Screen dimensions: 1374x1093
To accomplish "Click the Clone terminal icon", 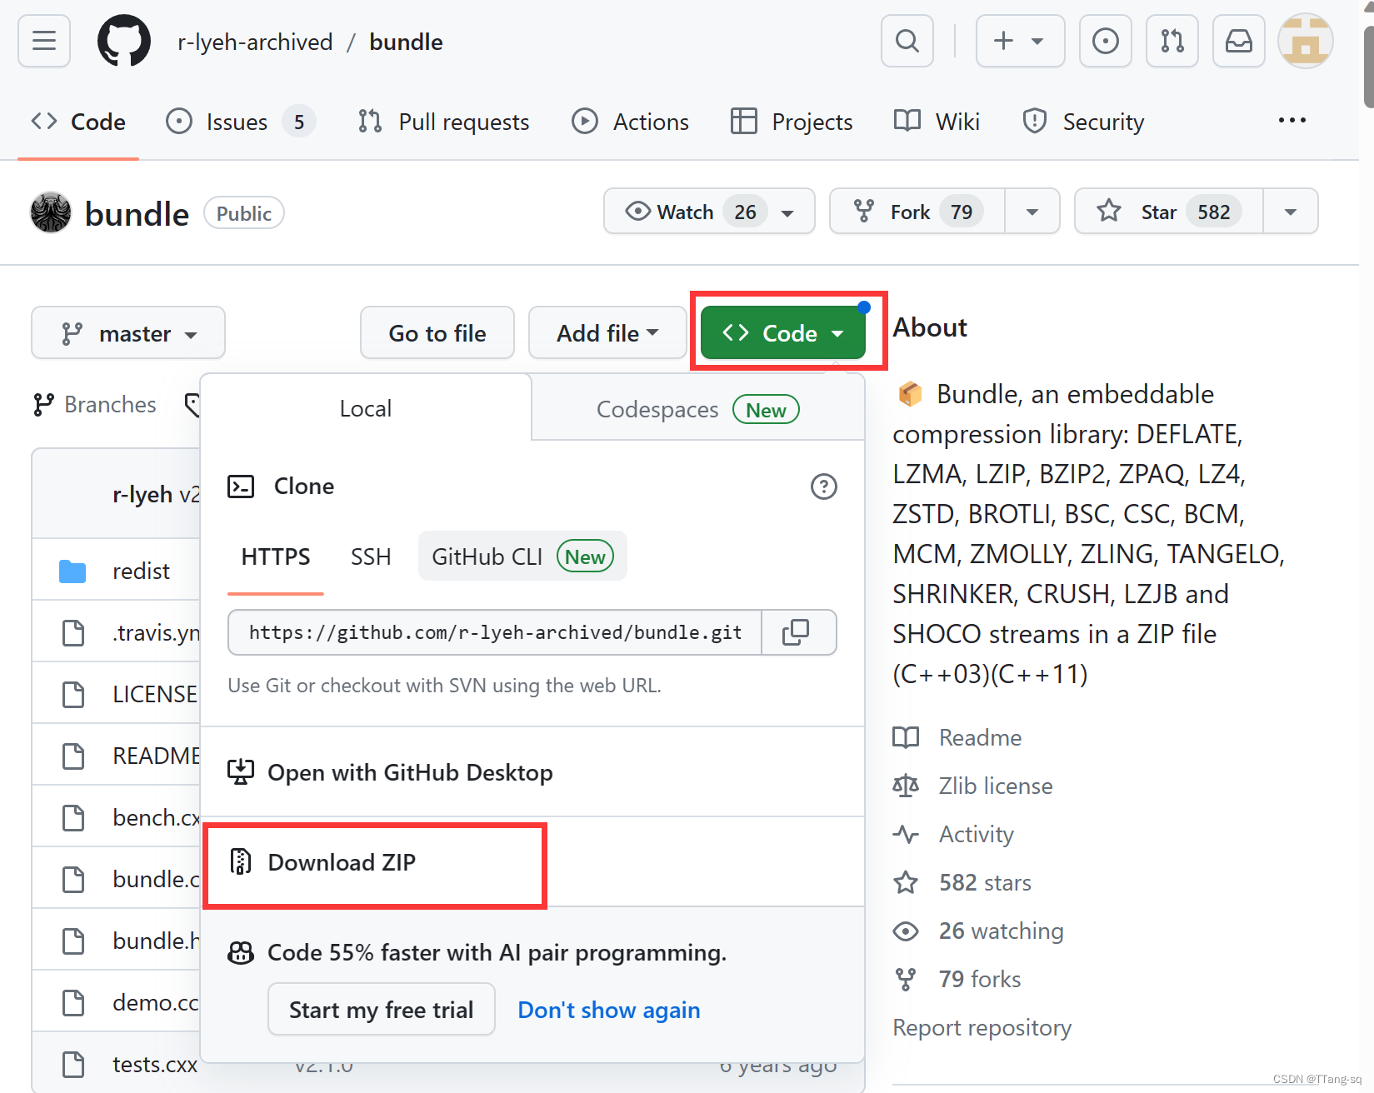I will pos(241,486).
